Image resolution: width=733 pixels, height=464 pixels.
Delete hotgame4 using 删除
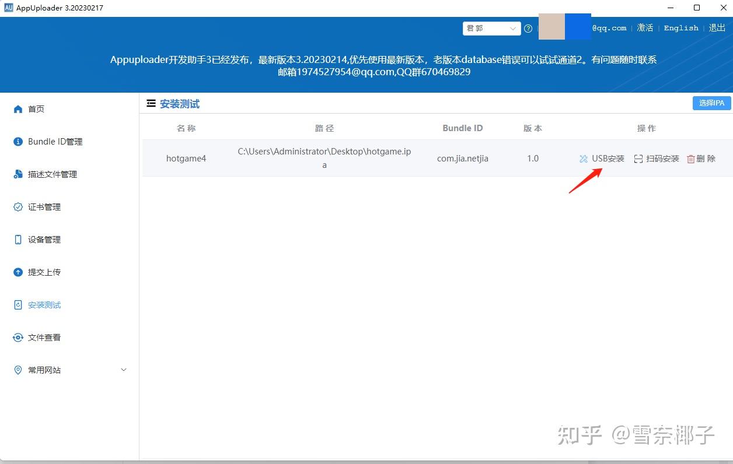[x=701, y=158]
